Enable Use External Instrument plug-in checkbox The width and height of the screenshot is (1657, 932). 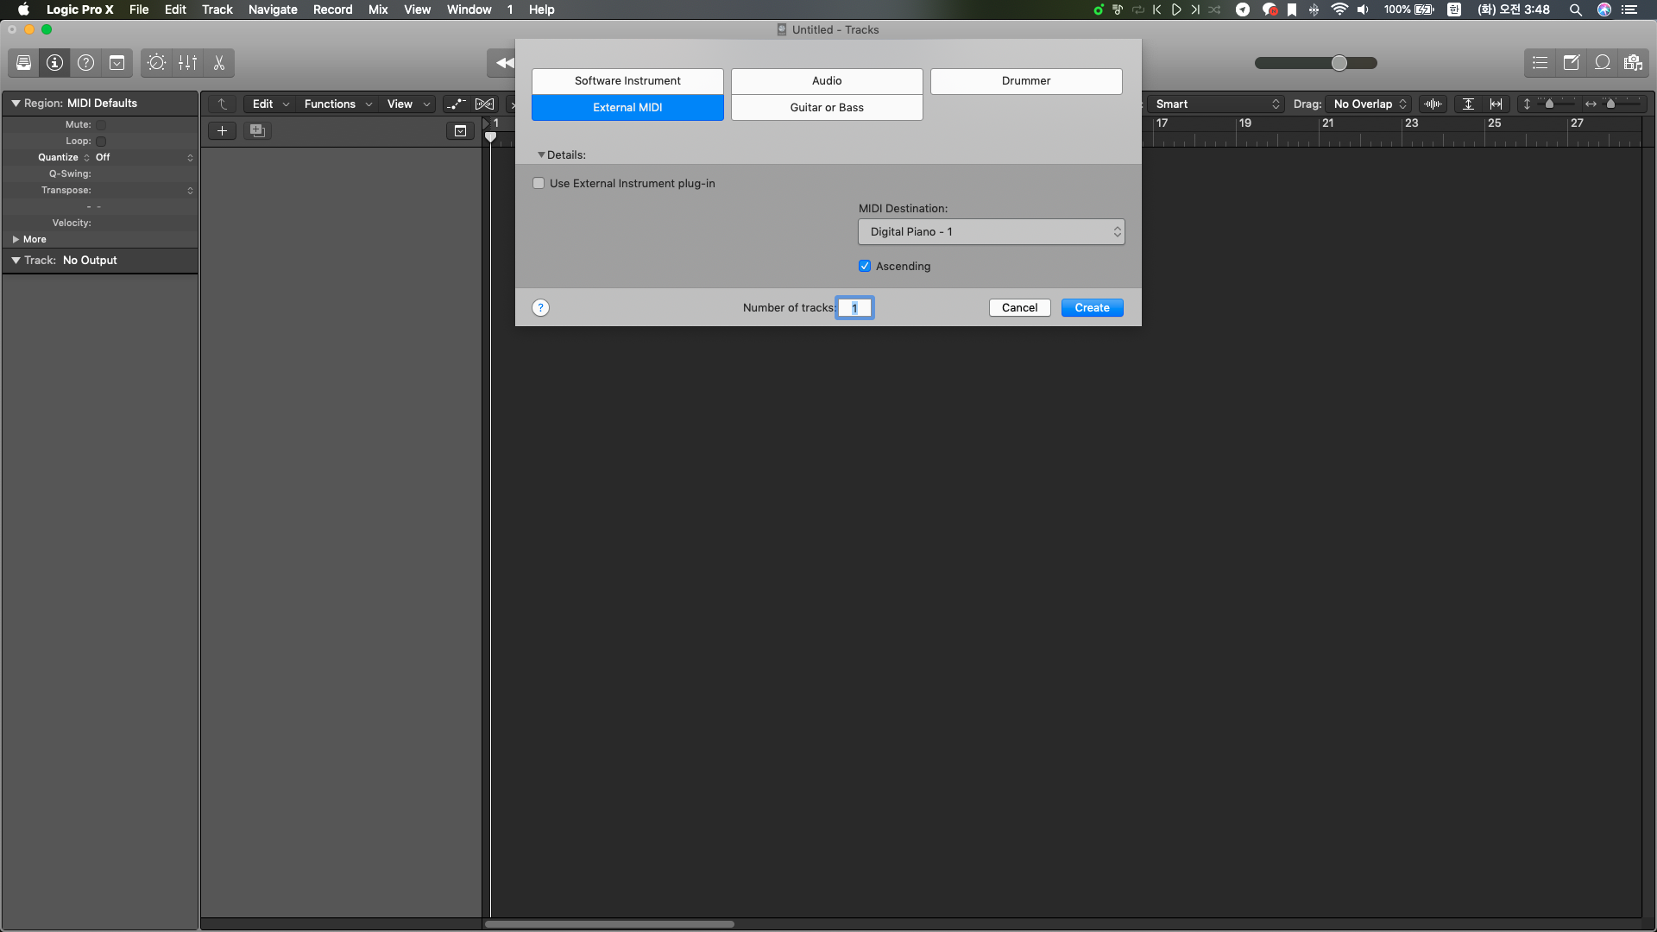[x=539, y=184]
